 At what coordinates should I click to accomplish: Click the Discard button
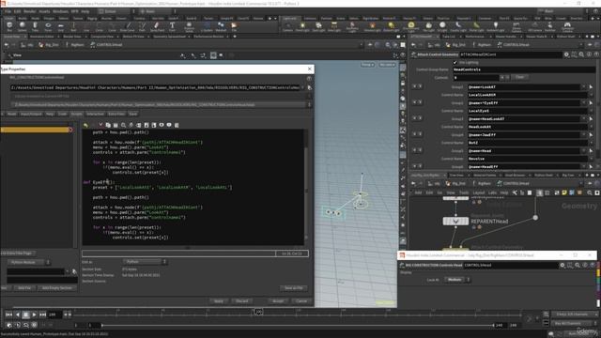tap(242, 301)
